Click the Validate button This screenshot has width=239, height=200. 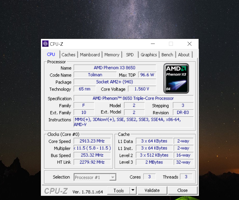[152, 190]
